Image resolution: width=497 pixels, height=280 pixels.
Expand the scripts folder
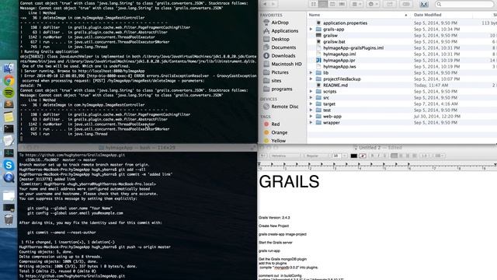click(x=311, y=92)
